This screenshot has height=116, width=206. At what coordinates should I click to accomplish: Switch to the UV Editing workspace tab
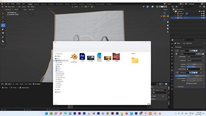point(51,4)
